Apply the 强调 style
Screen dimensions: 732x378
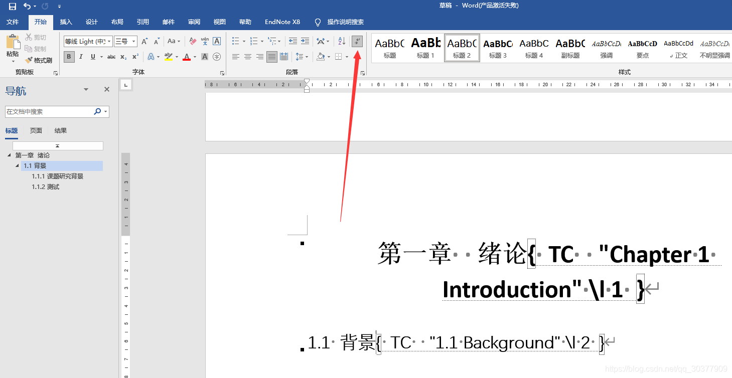click(606, 48)
